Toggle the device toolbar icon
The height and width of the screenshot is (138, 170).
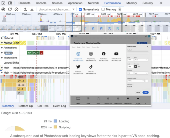click(10, 3)
